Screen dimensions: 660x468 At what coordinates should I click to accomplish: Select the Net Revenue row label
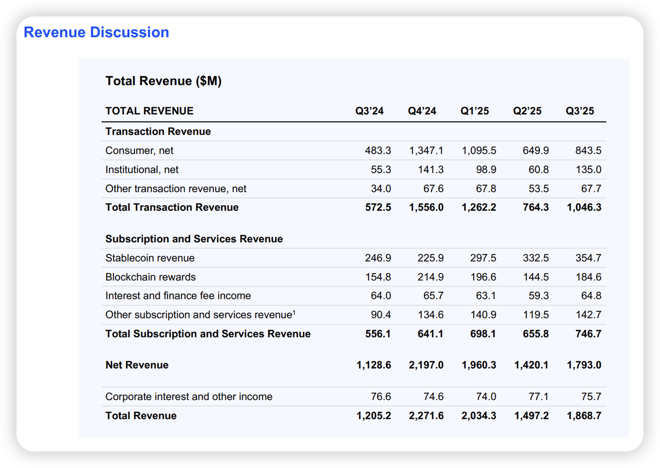(x=137, y=365)
